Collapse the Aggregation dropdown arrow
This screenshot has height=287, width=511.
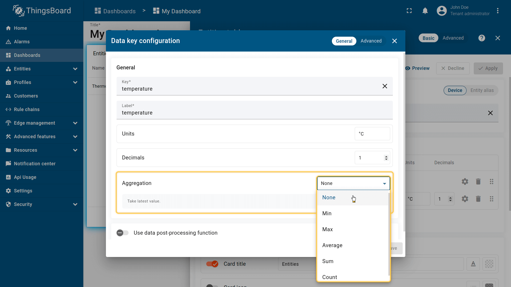click(384, 183)
